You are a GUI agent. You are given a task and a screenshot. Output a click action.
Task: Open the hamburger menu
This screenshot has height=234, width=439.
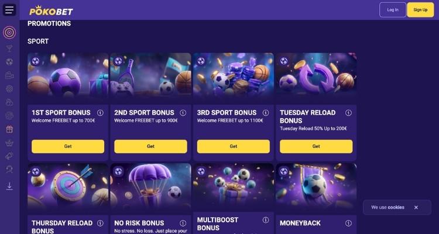pyautogui.click(x=9, y=10)
